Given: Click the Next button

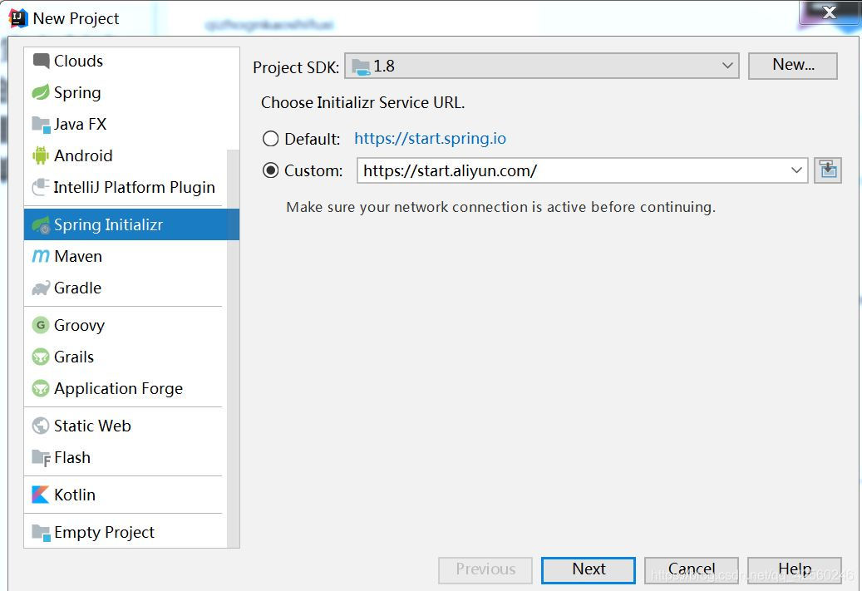Looking at the screenshot, I should (x=588, y=570).
